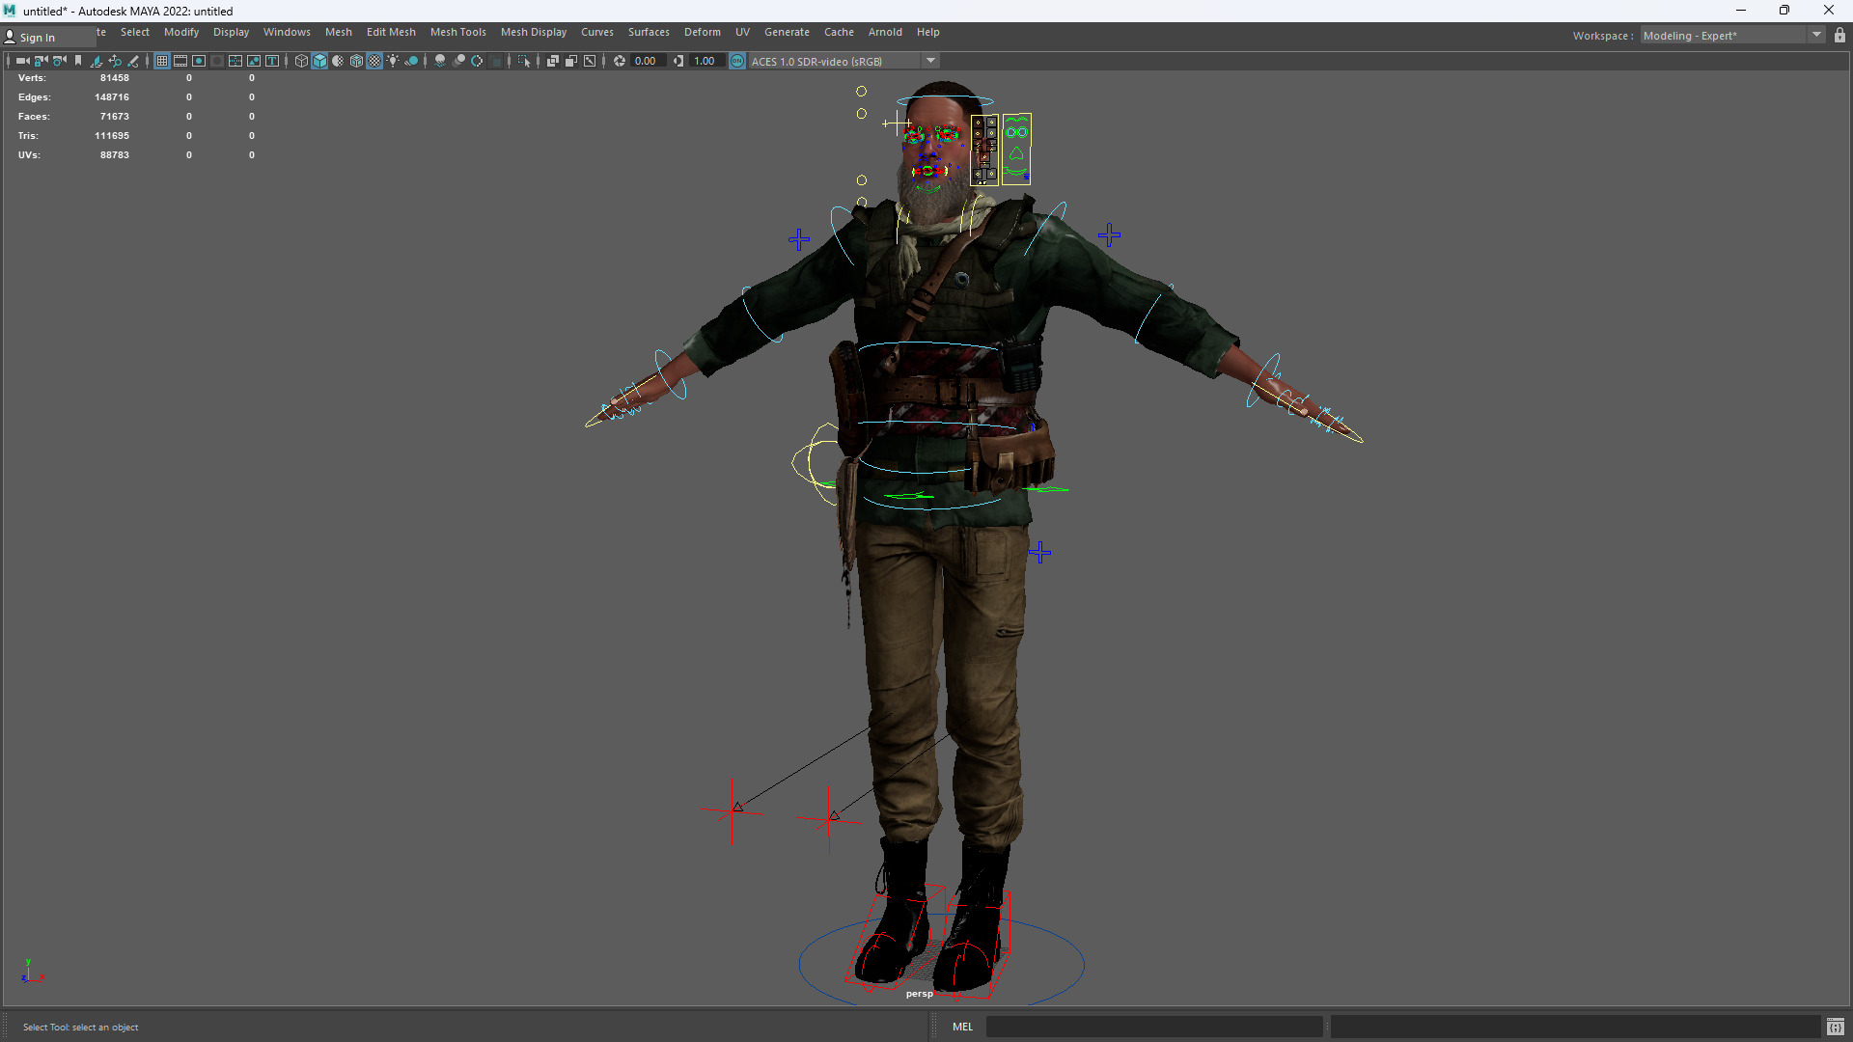Open the Camera Attributes icon
Viewport: 1853px width, 1042px height.
pos(60,61)
